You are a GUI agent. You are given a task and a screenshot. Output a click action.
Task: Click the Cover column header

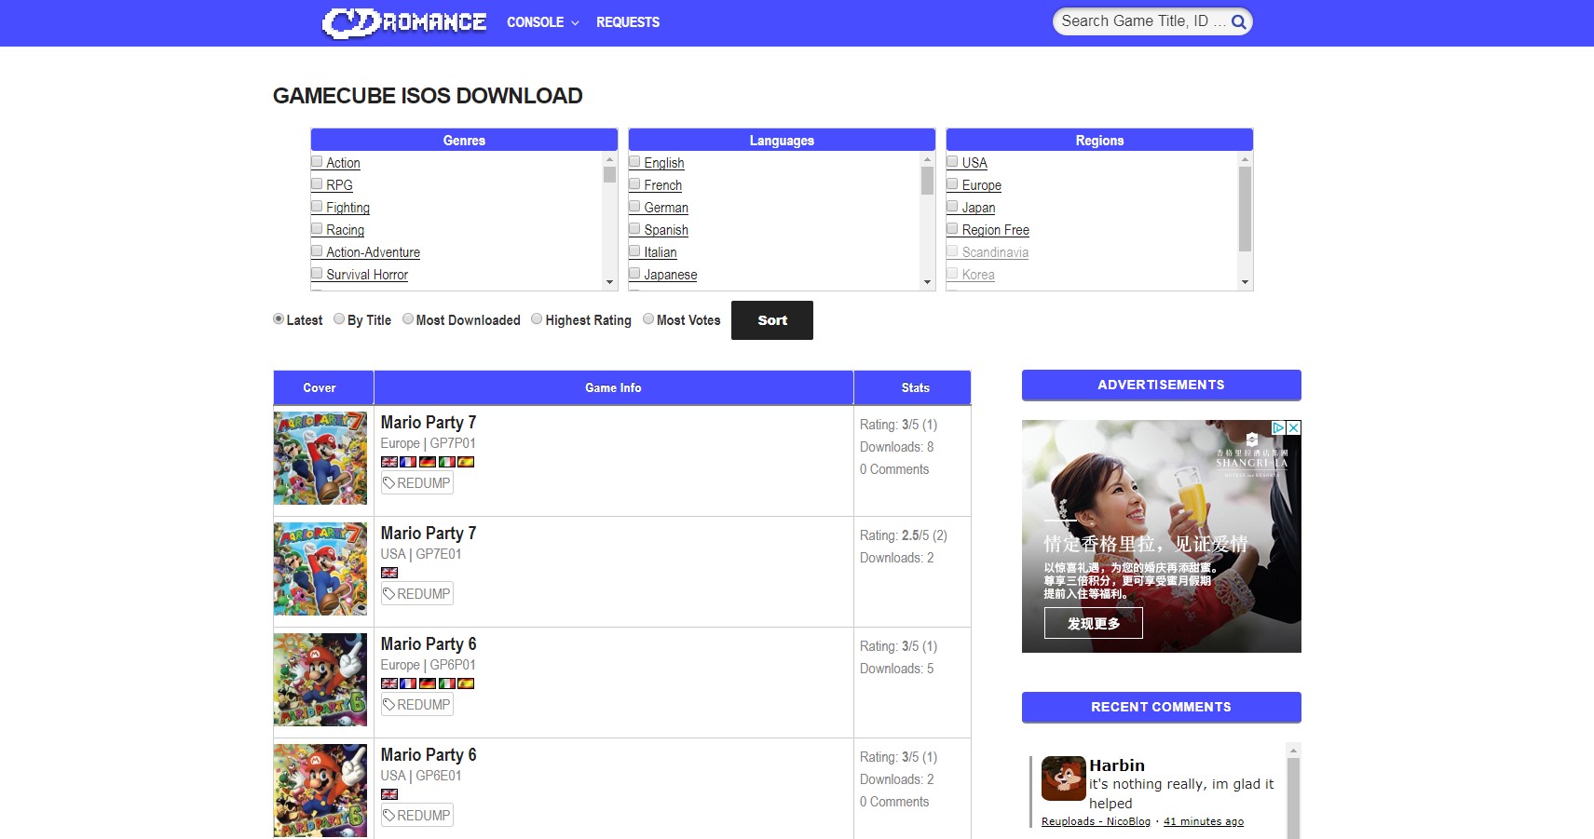pyautogui.click(x=323, y=387)
